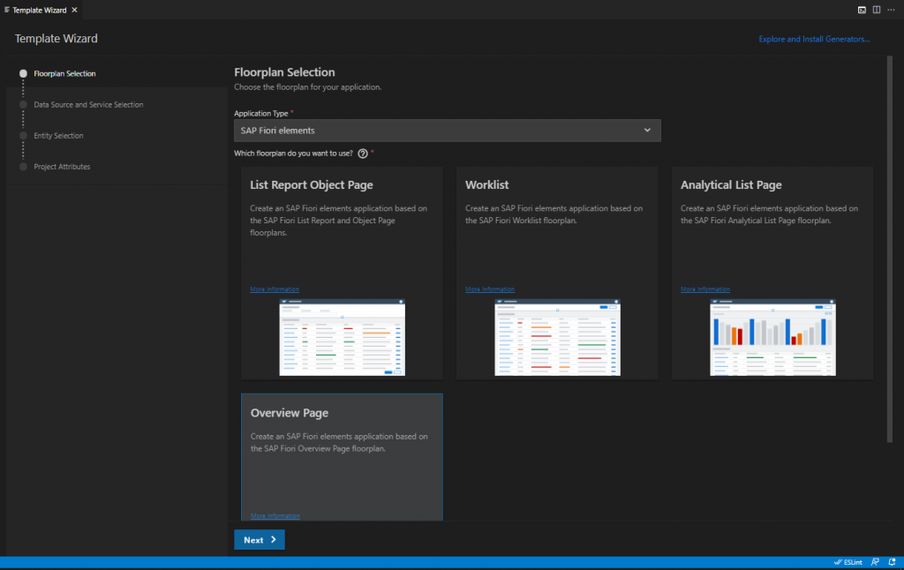Click the Floorplan Selection step bullet
Image resolution: width=904 pixels, height=570 pixels.
point(23,74)
